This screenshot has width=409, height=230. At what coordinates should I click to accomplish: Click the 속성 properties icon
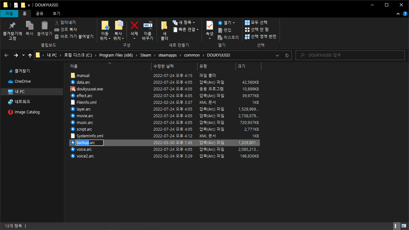pyautogui.click(x=210, y=25)
